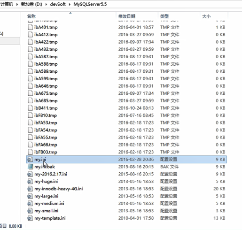The width and height of the screenshot is (242, 230).
Task: Select my-huge.ini settings icon
Action: pyautogui.click(x=30, y=182)
